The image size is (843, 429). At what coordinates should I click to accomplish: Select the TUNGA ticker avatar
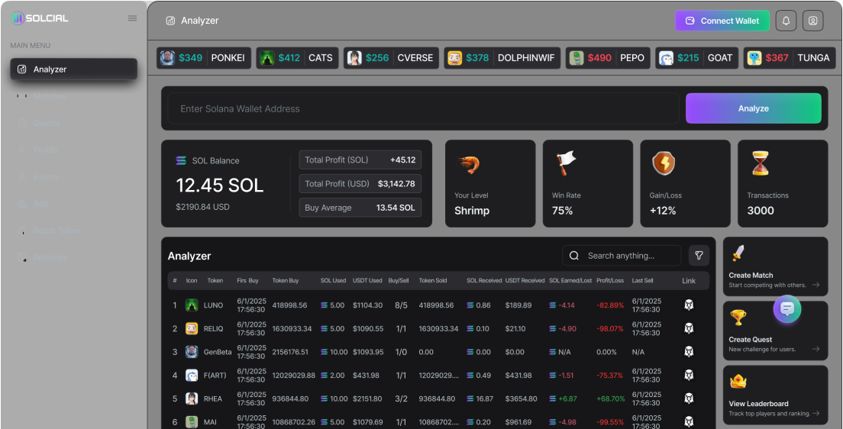tap(754, 58)
